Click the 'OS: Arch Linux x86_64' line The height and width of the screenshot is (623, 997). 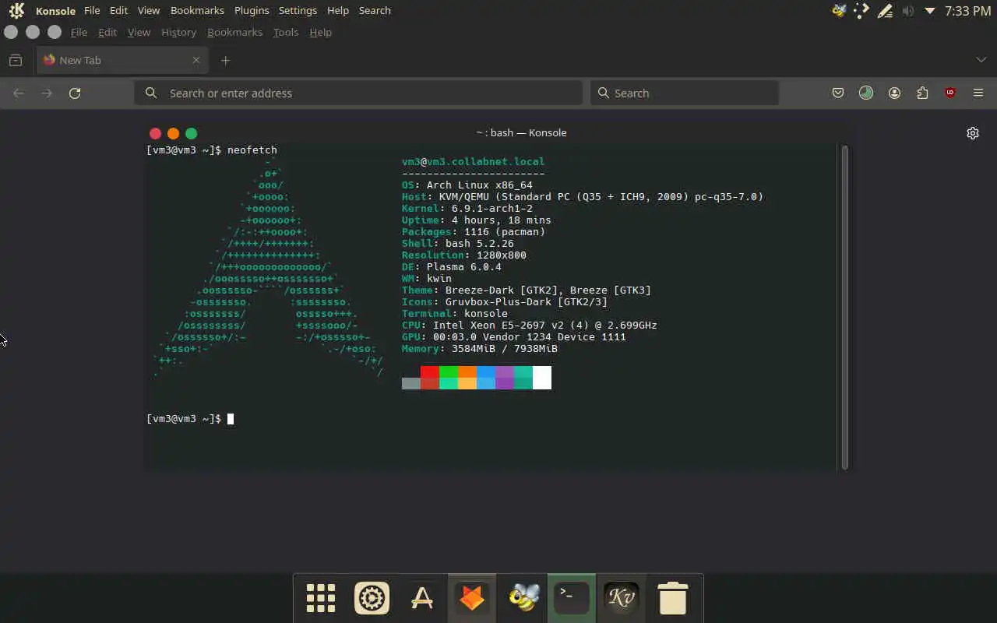pos(467,185)
